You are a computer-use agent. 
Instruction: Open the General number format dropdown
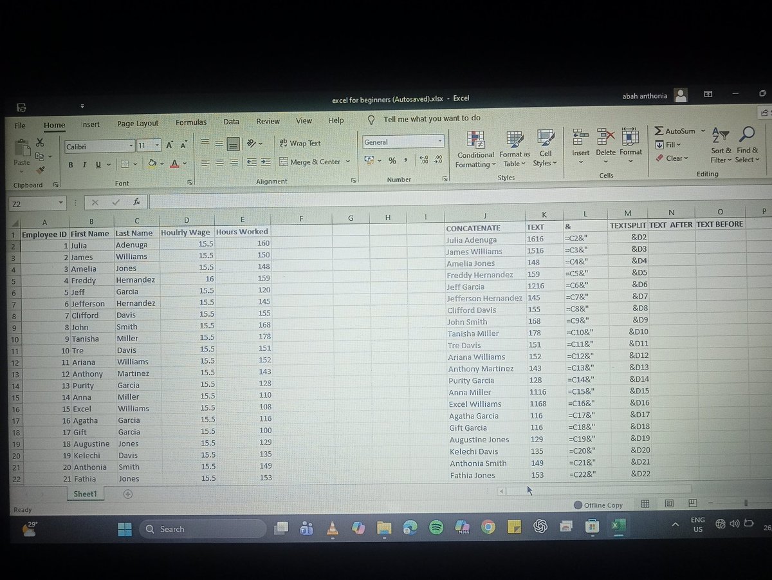pos(440,142)
